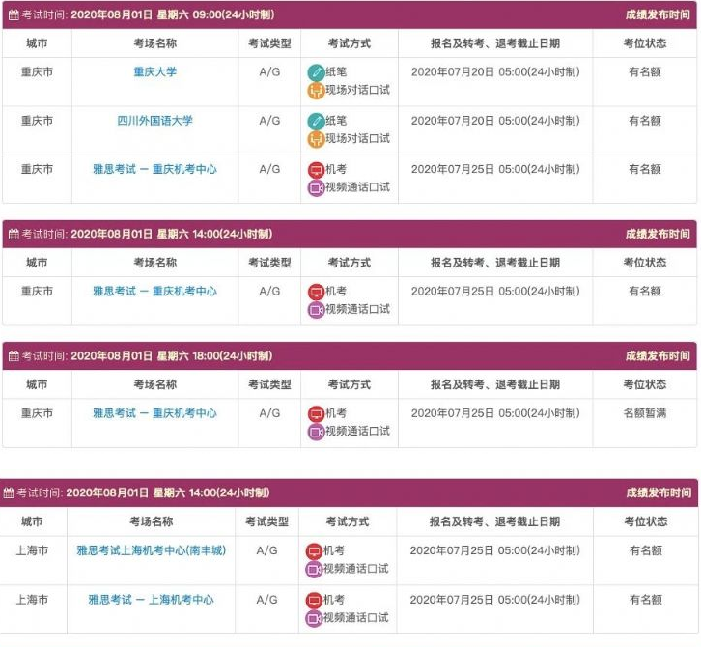Click the calendar icon in 18:00 session header
This screenshot has height=647, width=701.
click(14, 356)
